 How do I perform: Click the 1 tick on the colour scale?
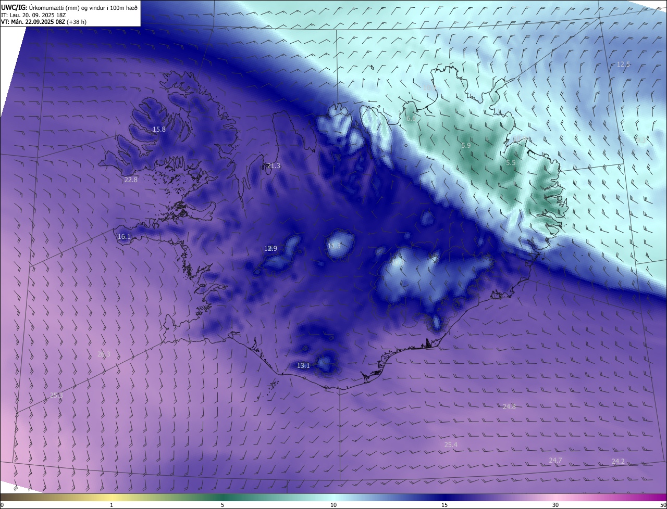(112, 505)
